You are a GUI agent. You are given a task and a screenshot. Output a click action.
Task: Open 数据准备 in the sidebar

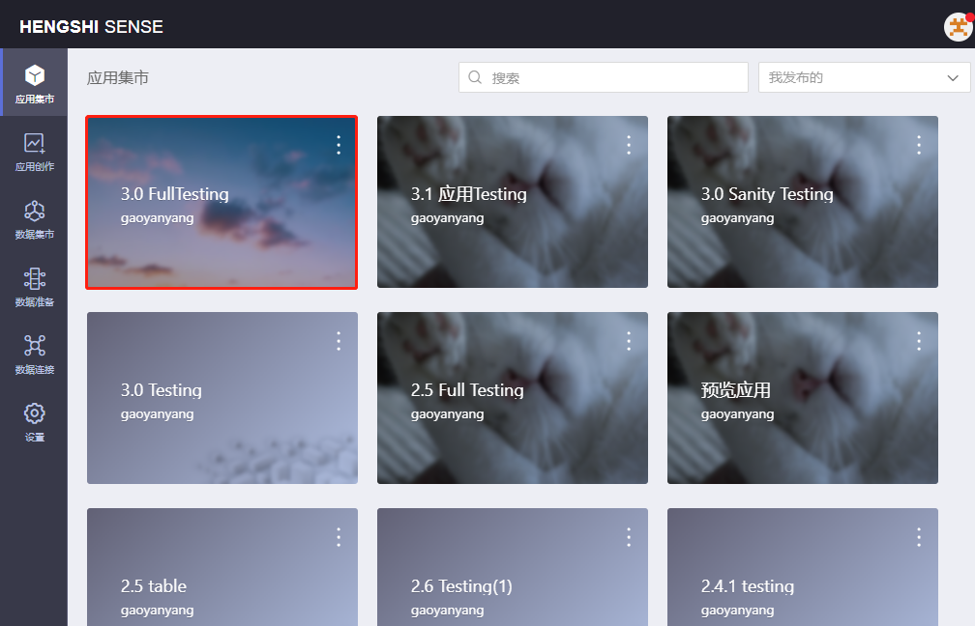coord(34,287)
